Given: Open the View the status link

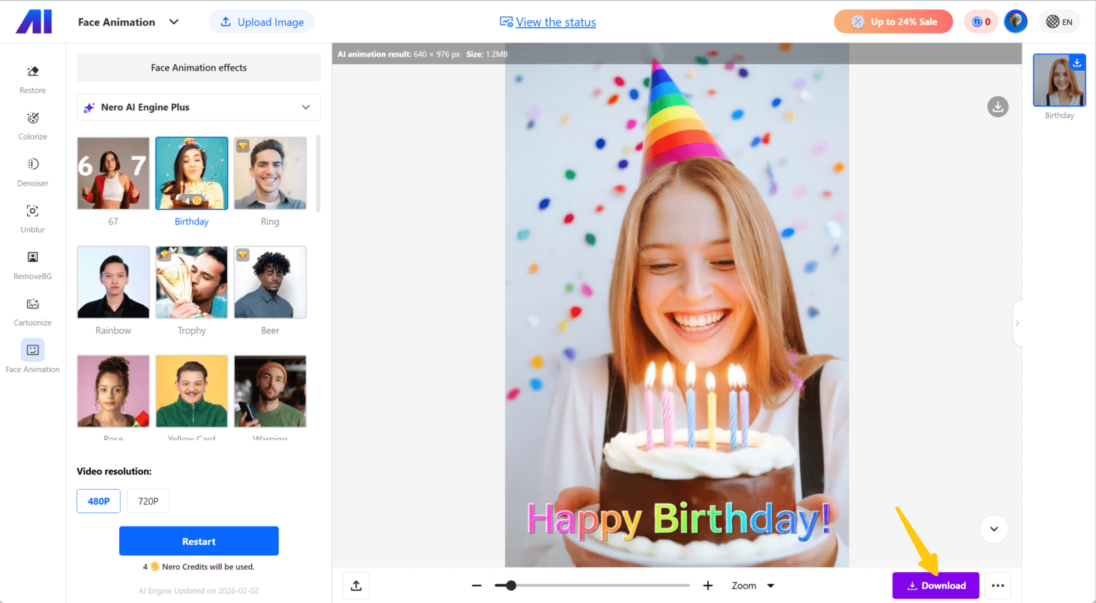Looking at the screenshot, I should [548, 22].
